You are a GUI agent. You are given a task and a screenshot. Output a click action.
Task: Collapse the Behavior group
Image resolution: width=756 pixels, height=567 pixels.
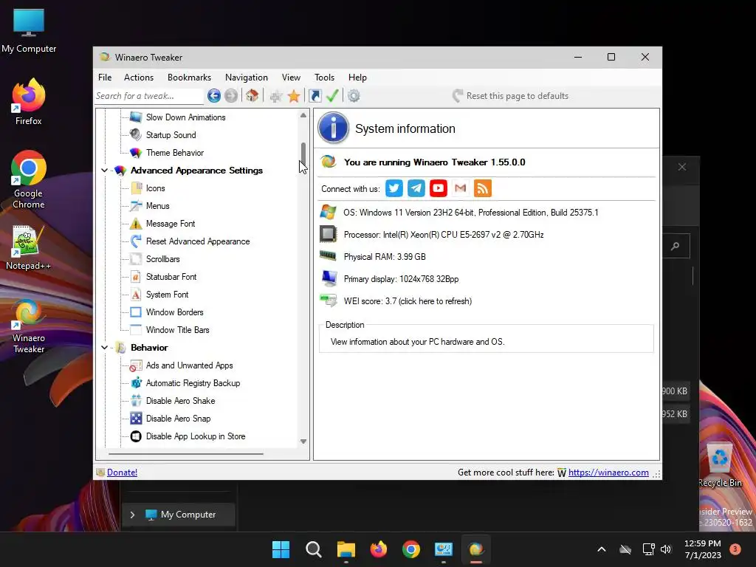point(104,348)
